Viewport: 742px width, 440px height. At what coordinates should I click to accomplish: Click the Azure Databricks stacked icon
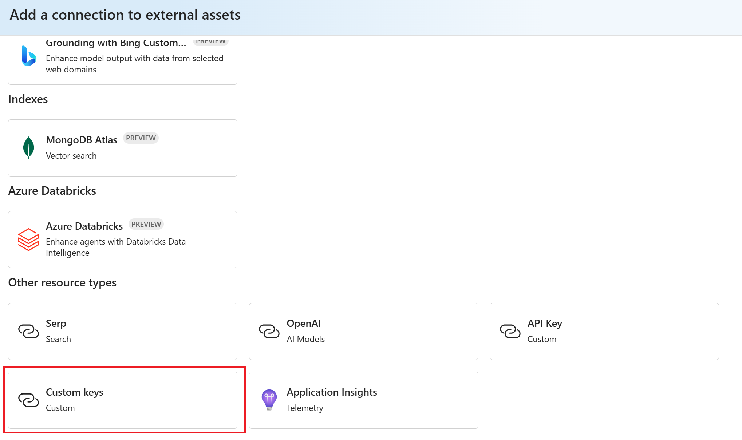[x=28, y=239]
